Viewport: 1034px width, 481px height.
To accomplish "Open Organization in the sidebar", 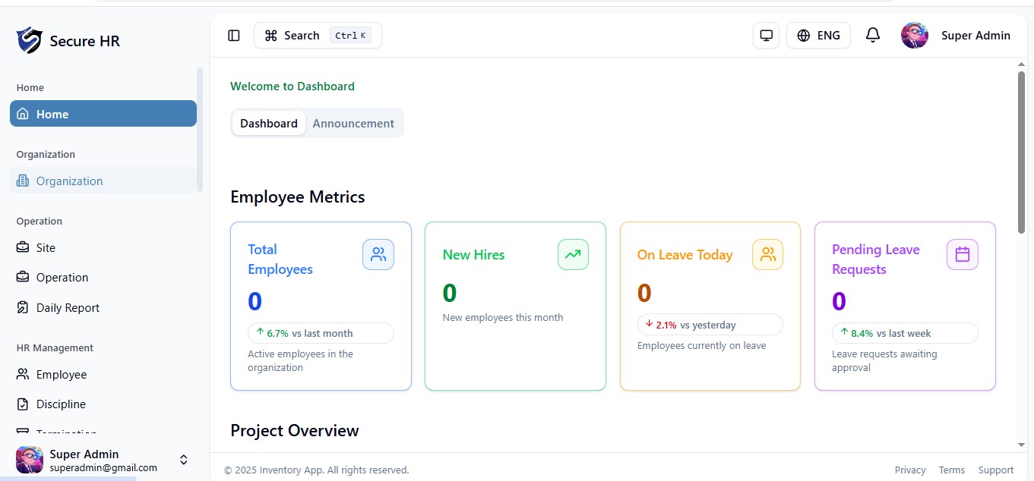I will [x=69, y=181].
